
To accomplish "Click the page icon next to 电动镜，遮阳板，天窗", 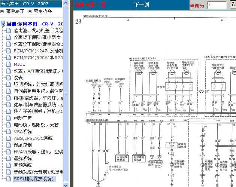I will coord(8,125).
